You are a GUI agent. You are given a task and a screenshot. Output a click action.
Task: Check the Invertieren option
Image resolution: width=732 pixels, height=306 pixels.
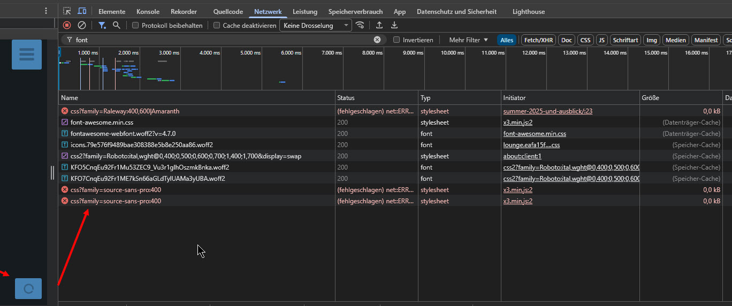click(x=396, y=40)
